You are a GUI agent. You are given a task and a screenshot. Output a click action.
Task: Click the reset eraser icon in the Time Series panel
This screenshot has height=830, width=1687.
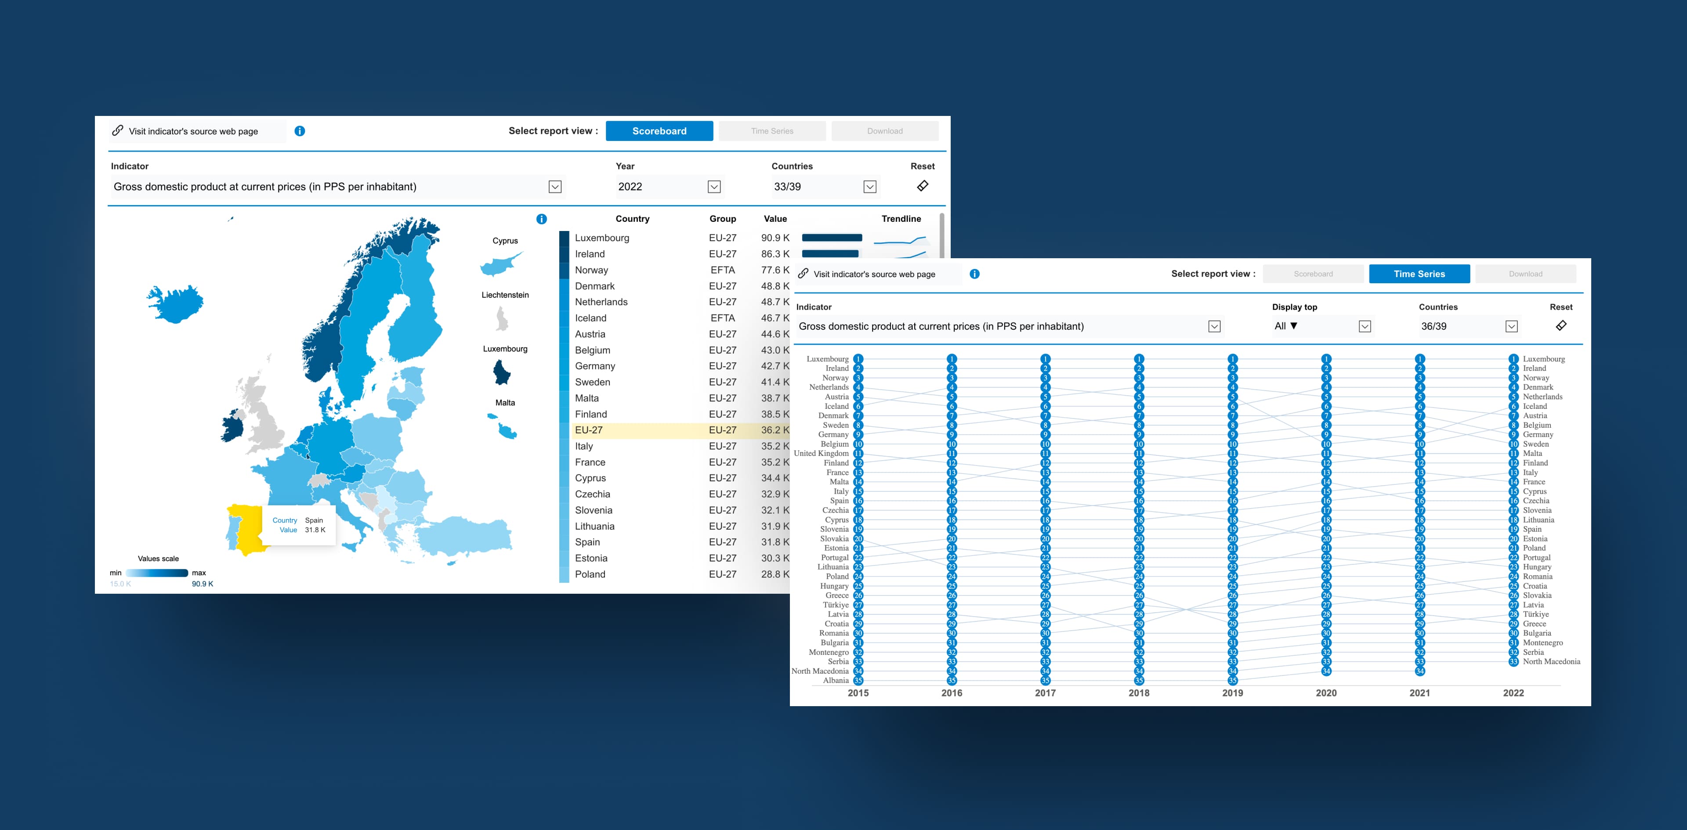(1560, 325)
